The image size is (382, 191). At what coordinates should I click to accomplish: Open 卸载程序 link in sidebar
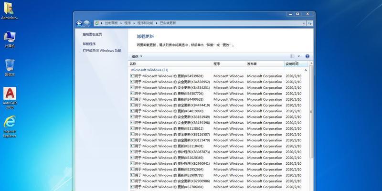(89, 44)
